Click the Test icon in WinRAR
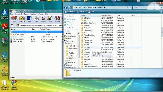Image resolution: width=163 pixels, height=92 pixels. click(30, 19)
